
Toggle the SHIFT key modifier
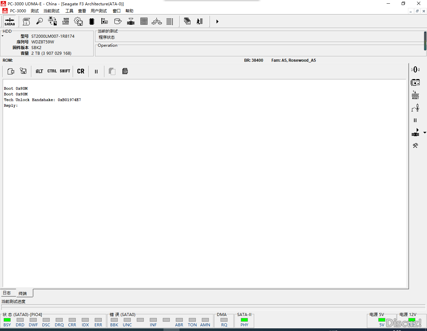[x=65, y=71]
